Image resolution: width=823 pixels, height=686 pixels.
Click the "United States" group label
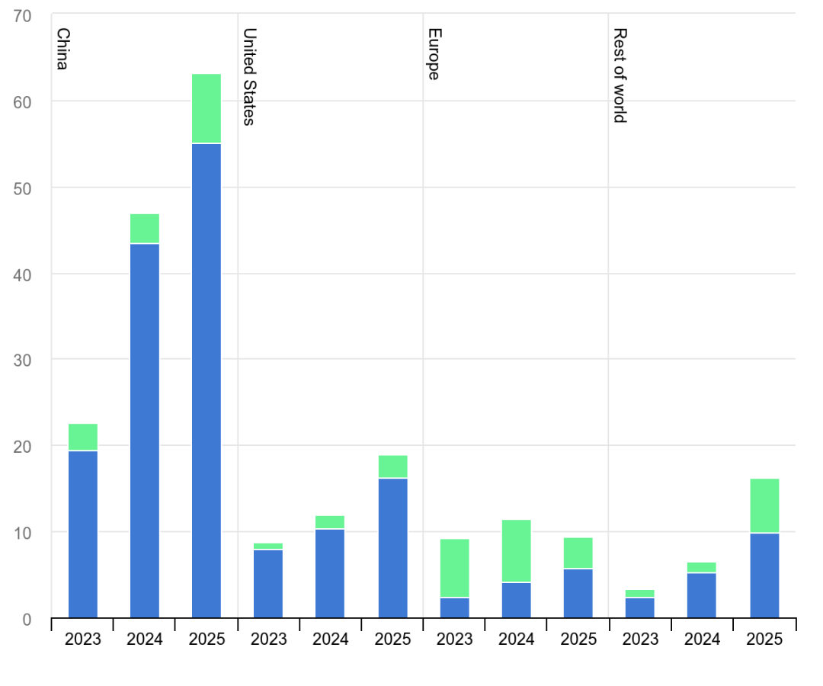click(248, 77)
